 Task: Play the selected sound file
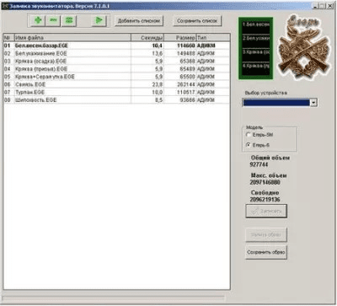click(99, 20)
